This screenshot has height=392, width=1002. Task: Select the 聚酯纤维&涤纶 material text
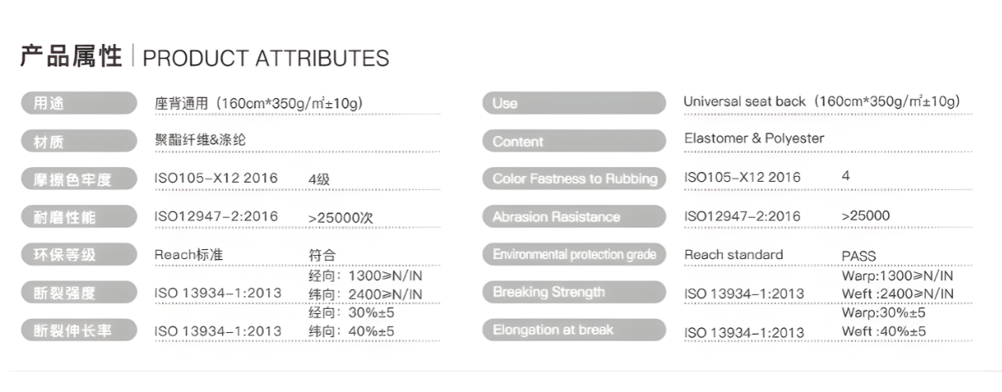200,140
